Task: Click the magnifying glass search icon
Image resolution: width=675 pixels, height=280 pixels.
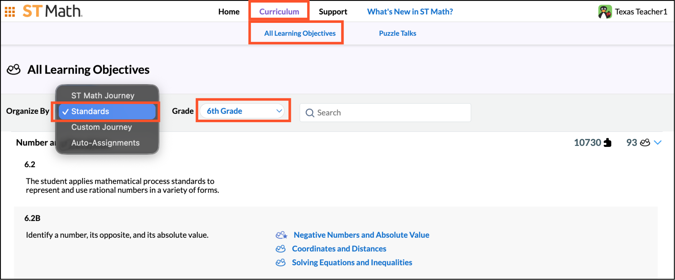Action: 310,113
